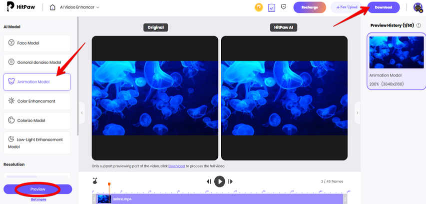Step to previous frame
Viewport: 426px width, 204px height.
[209, 181]
